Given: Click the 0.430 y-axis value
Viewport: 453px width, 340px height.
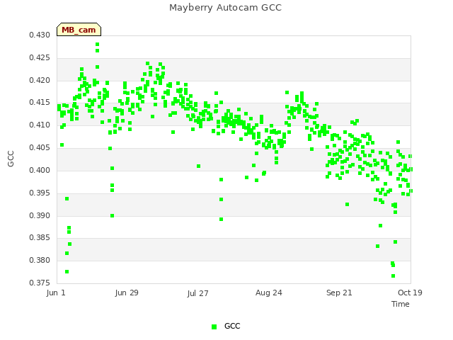Looking at the screenshot, I should click(x=40, y=35).
